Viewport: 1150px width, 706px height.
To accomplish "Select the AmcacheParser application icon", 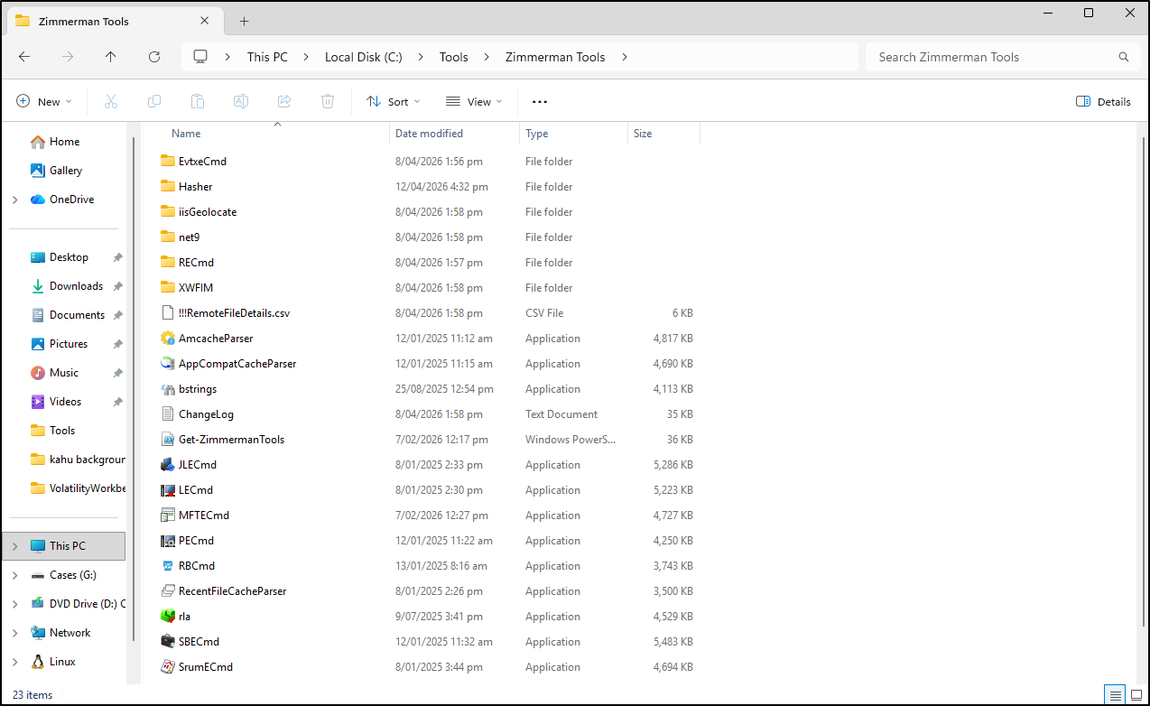I will click(167, 339).
